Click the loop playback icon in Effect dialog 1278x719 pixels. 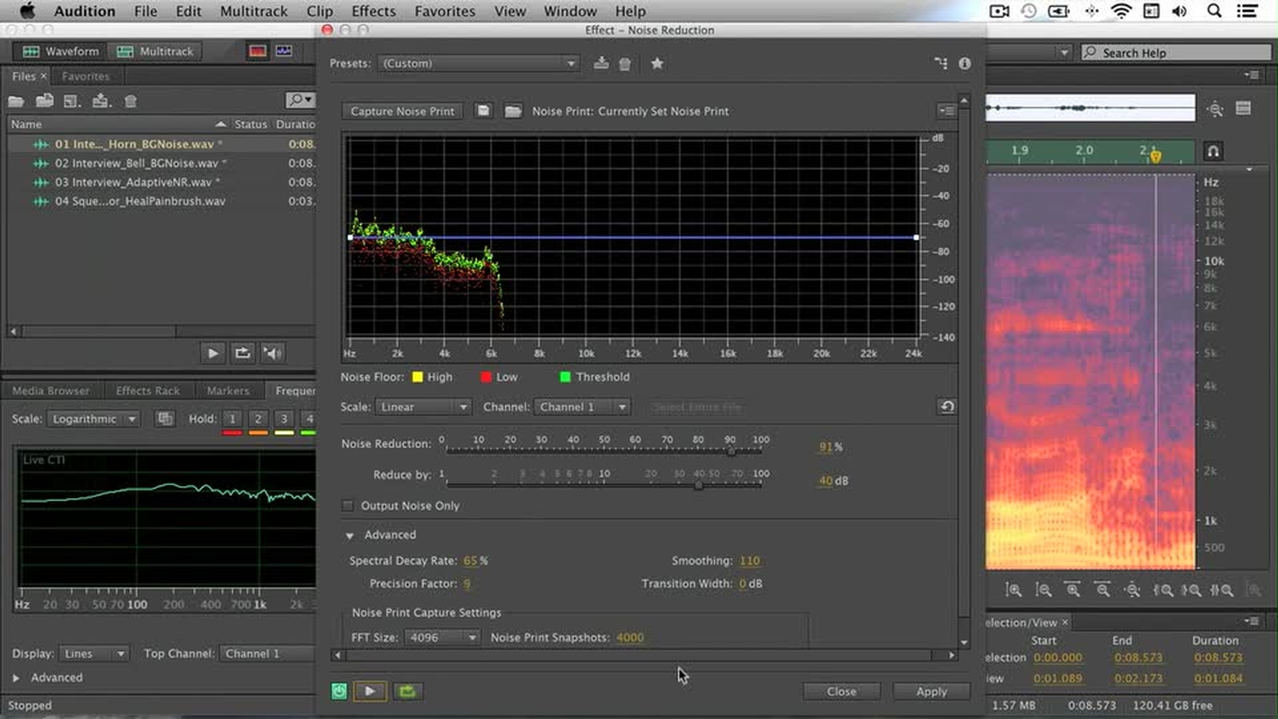(x=407, y=691)
